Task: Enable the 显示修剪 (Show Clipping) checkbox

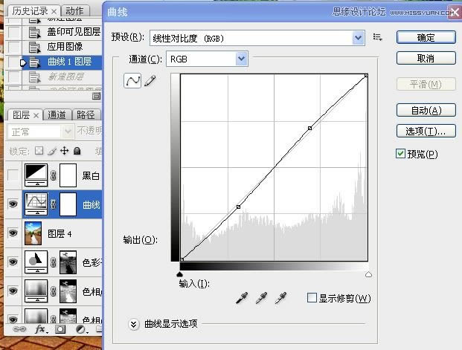Action: (x=312, y=298)
